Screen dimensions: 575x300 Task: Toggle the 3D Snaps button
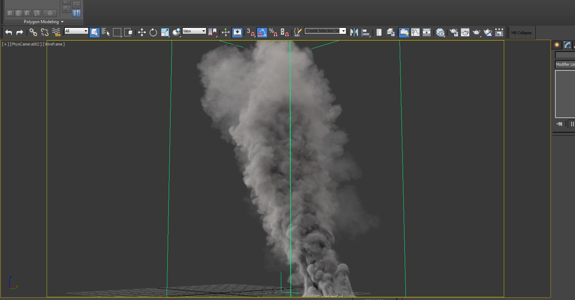[x=250, y=32]
